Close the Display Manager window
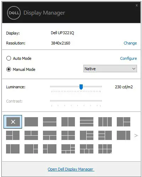Screen dimensions: 142x177 tap(137, 5)
